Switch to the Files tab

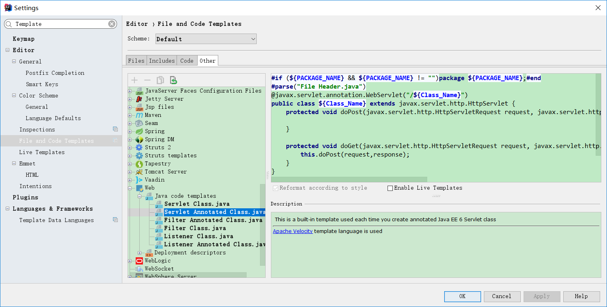(136, 61)
